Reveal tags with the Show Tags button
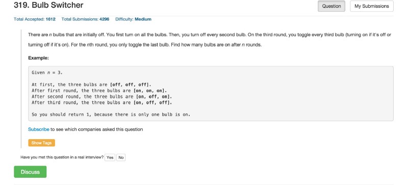 (x=42, y=143)
